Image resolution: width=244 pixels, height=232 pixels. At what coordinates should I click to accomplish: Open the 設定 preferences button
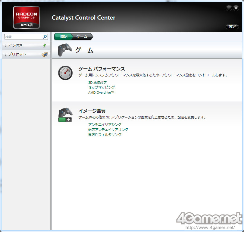[232, 27]
